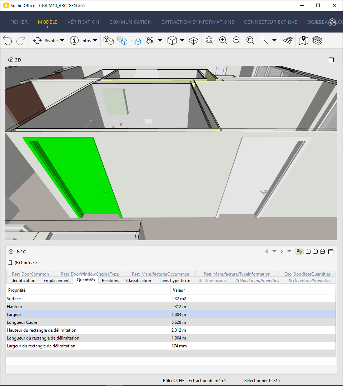Open EXTRACTION D'INFORMATIONS tab

click(198, 22)
